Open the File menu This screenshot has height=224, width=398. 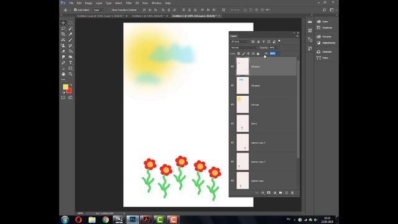pyautogui.click(x=72, y=3)
